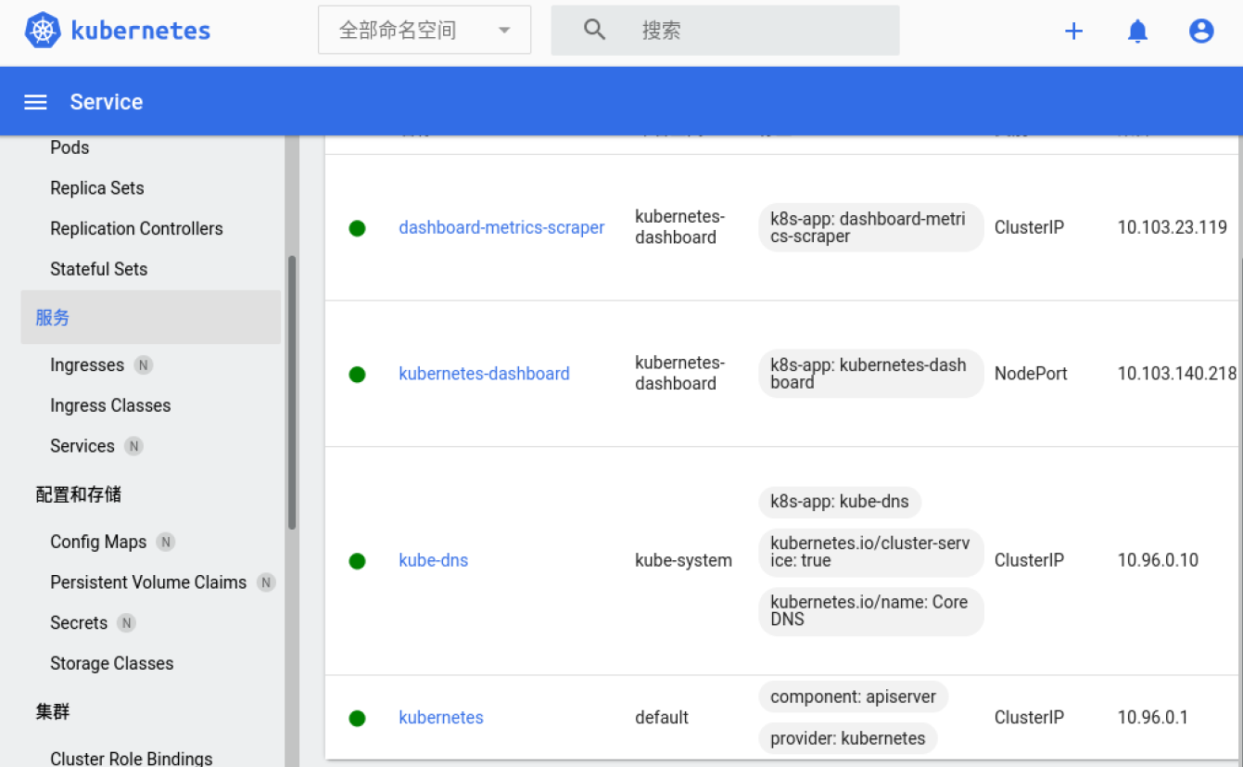1243x767 pixels.
Task: Open Ingress Classes in the sidebar
Action: (x=110, y=405)
